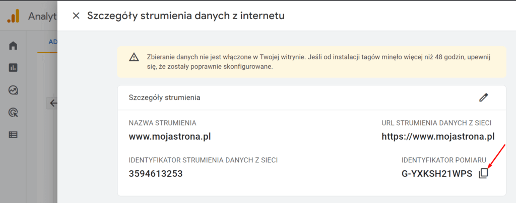Click the stream URL https://www.mojastrona.pl
516x203 pixels.
pyautogui.click(x=438, y=137)
